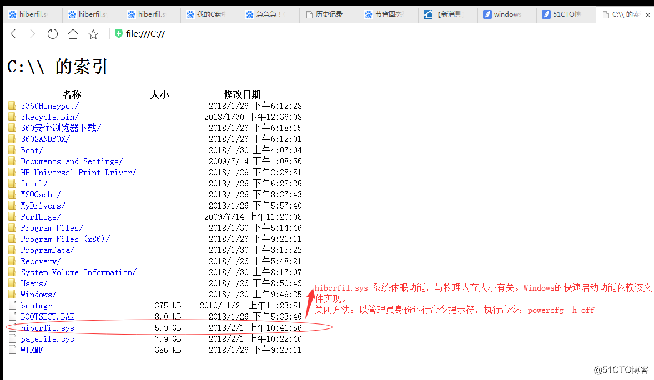Click the 名称 column header
The image size is (654, 380).
click(72, 94)
